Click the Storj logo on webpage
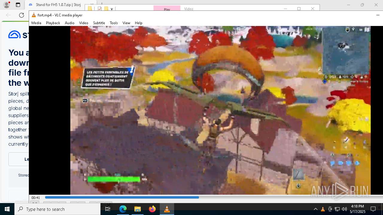This screenshot has height=215, width=383. pos(19,35)
